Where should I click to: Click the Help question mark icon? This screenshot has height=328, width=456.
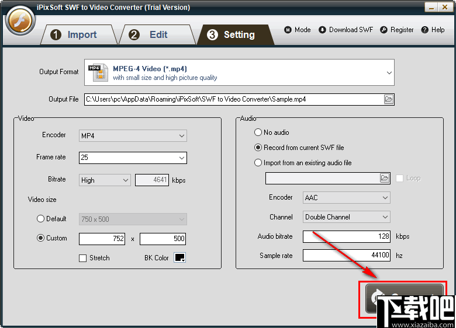[x=424, y=30]
